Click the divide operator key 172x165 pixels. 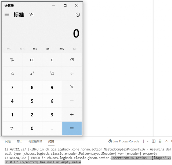click(x=72, y=73)
